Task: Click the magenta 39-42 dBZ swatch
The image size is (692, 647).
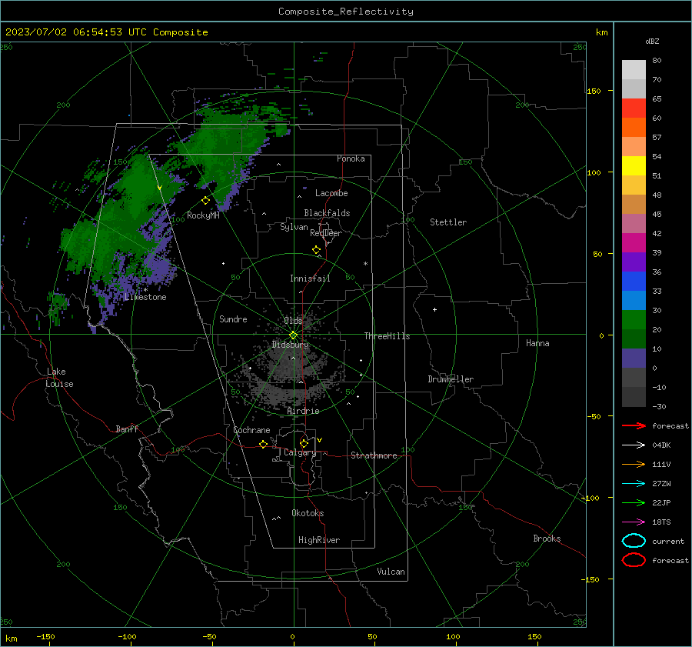Action: tap(634, 243)
